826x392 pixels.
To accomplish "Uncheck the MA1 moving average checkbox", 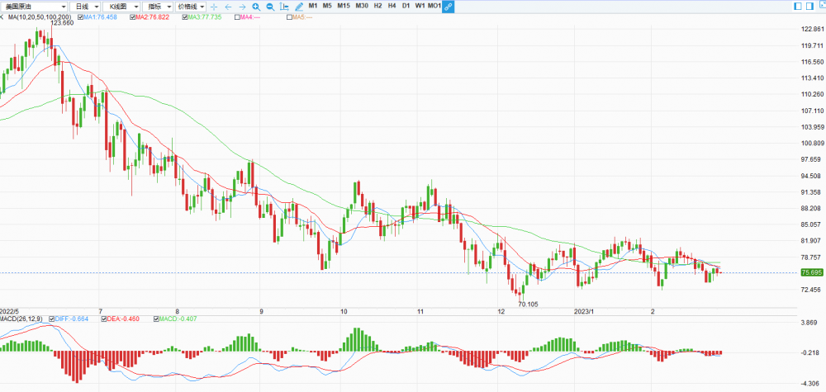I will [x=80, y=17].
